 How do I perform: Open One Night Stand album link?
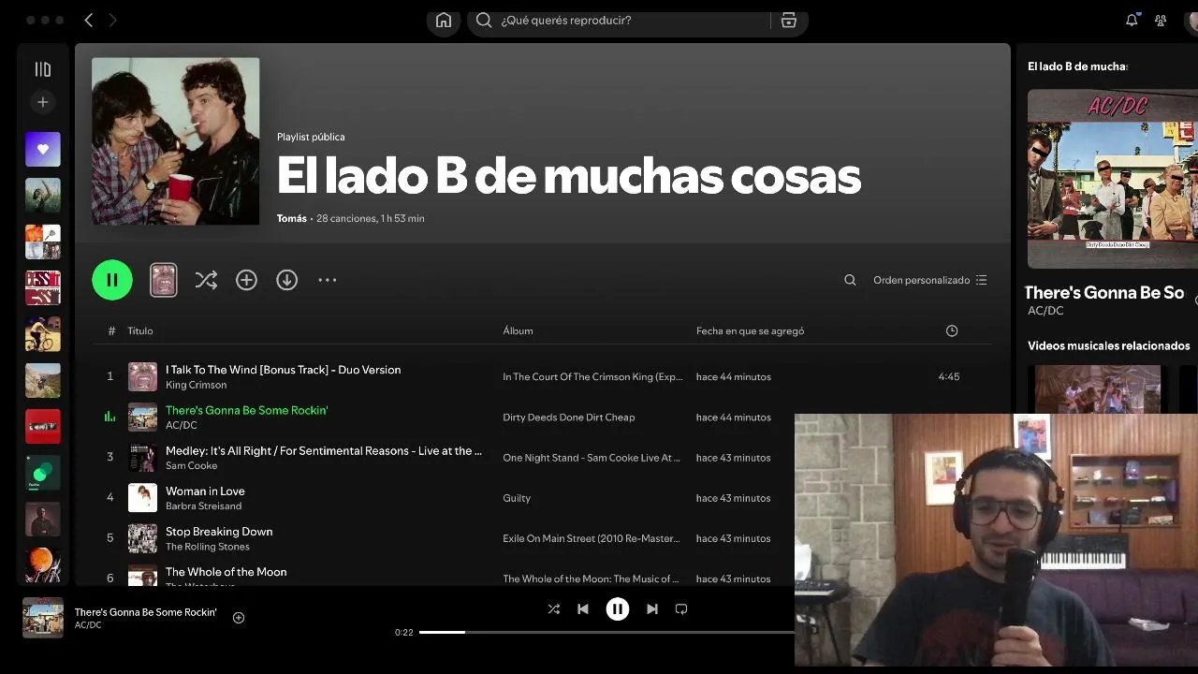(591, 458)
